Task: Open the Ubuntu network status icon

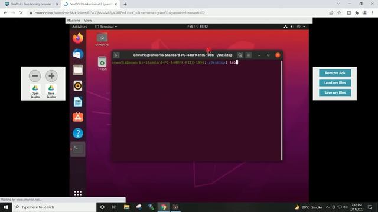Action: [285, 26]
